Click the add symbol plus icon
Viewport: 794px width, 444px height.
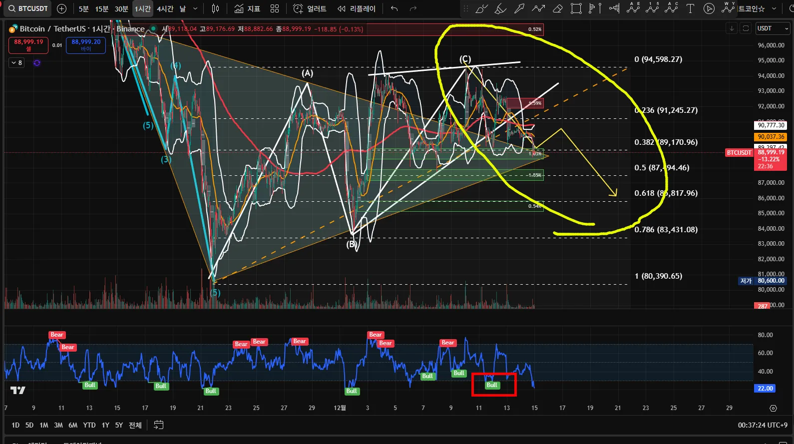pyautogui.click(x=61, y=8)
